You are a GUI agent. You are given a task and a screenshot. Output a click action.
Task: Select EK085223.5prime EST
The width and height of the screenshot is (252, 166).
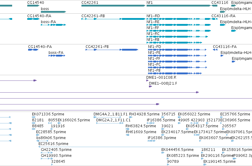tap(168, 159)
